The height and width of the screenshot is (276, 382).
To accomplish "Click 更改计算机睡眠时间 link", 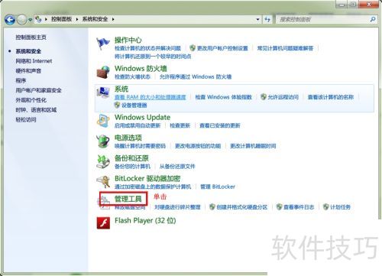I will (x=253, y=146).
